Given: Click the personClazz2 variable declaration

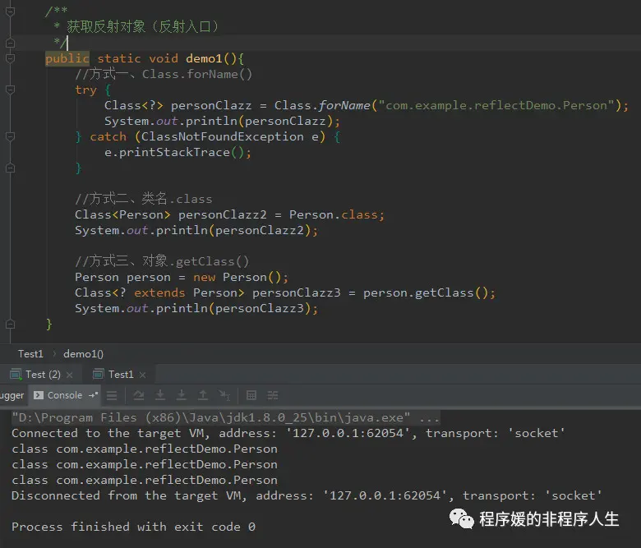Looking at the screenshot, I should click(223, 214).
